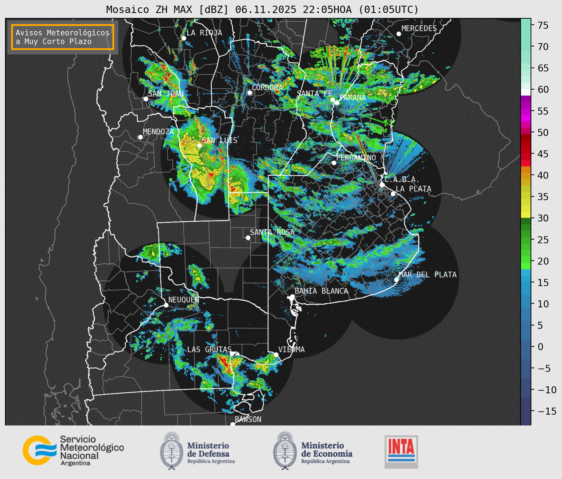This screenshot has width=562, height=479.
Task: Click the Ministerio de Economía emblem
Action: point(285,451)
